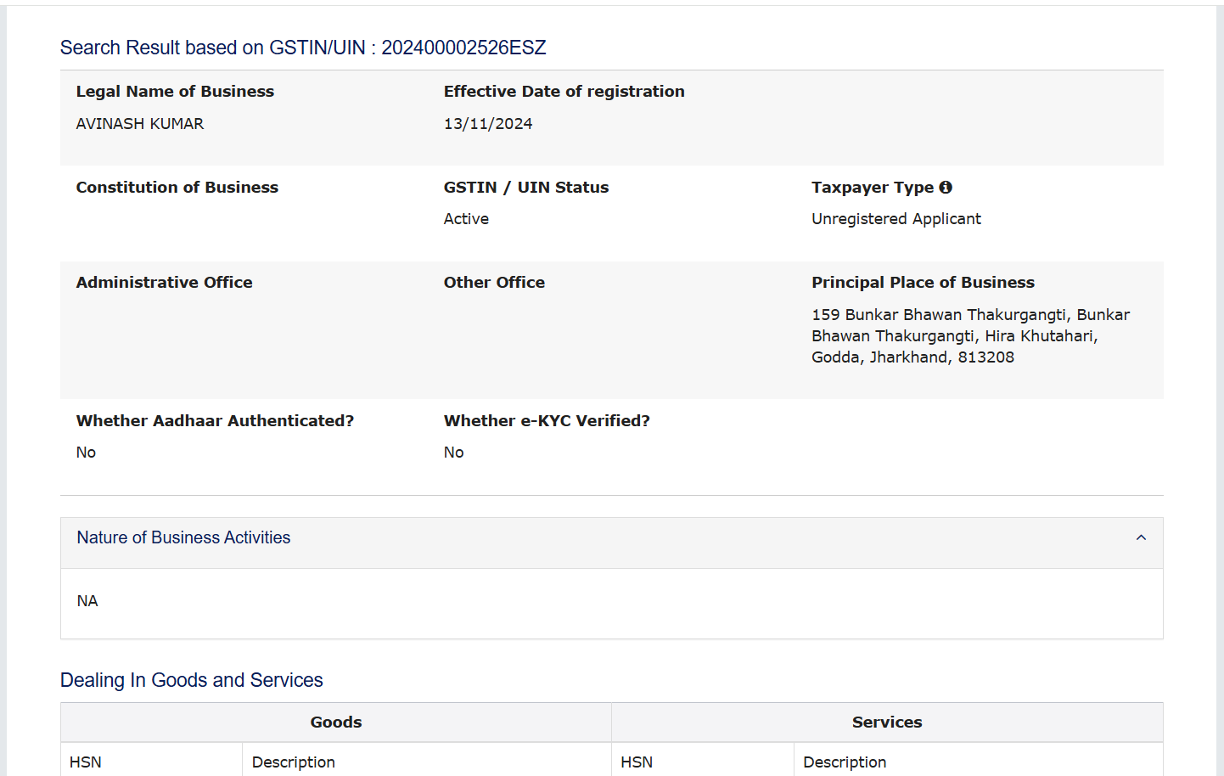This screenshot has width=1224, height=776.
Task: Click the HSN header under Goods
Action: (86, 762)
